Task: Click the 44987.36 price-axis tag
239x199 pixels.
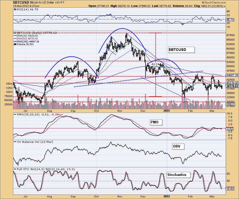Action: [232, 75]
